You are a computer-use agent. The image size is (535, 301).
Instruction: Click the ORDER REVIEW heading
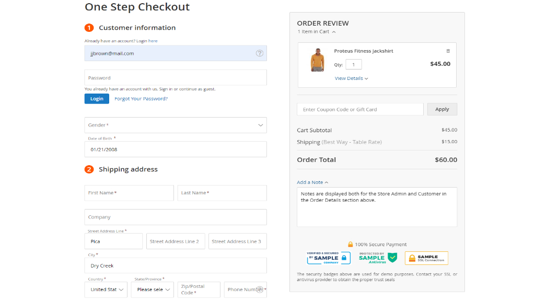[x=323, y=23]
